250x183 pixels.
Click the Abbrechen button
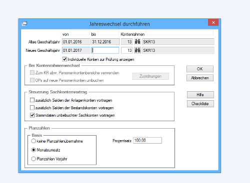[x=200, y=78]
